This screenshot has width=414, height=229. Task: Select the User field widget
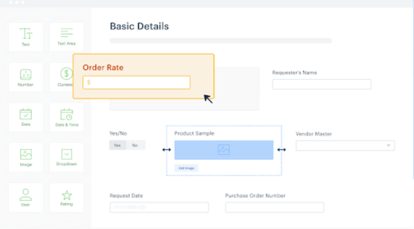[26, 198]
